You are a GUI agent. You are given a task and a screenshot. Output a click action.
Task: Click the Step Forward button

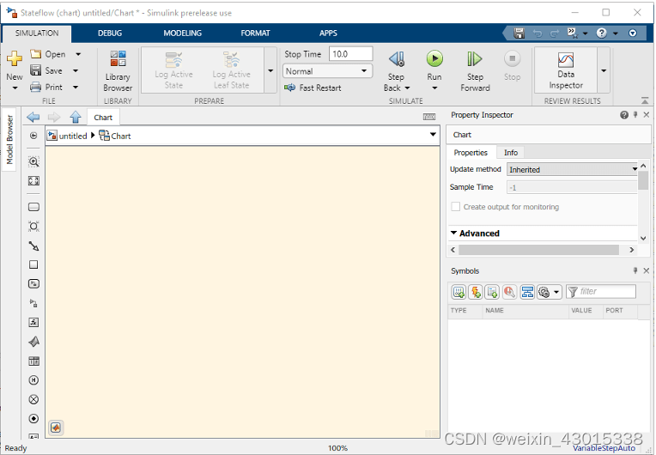coord(475,71)
